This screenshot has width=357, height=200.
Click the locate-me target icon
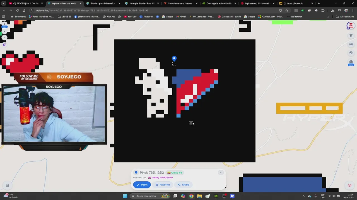point(349,185)
